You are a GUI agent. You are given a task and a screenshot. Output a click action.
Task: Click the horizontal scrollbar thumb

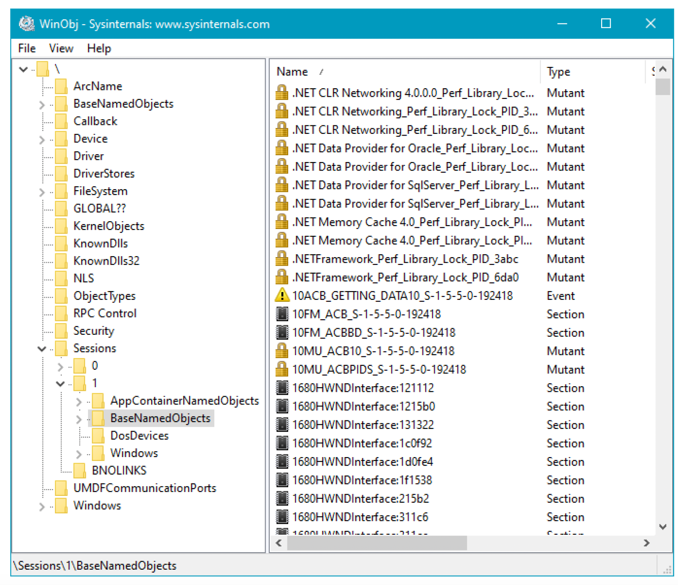(377, 543)
